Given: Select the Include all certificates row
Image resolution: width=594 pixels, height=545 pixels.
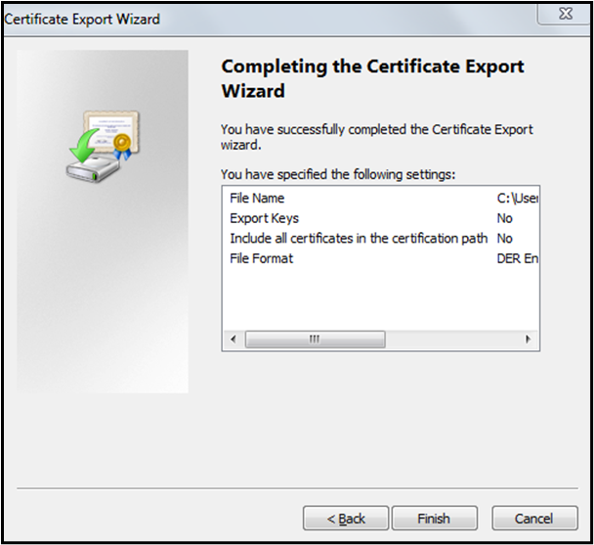Looking at the screenshot, I should coord(358,239).
